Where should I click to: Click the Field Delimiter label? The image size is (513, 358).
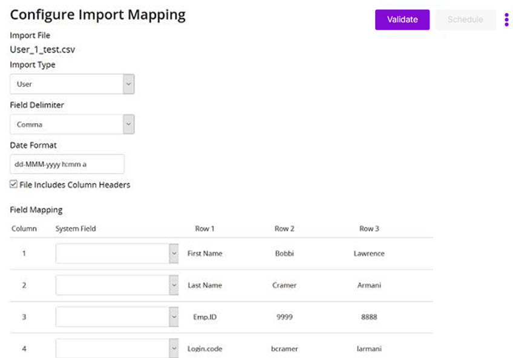click(x=37, y=105)
